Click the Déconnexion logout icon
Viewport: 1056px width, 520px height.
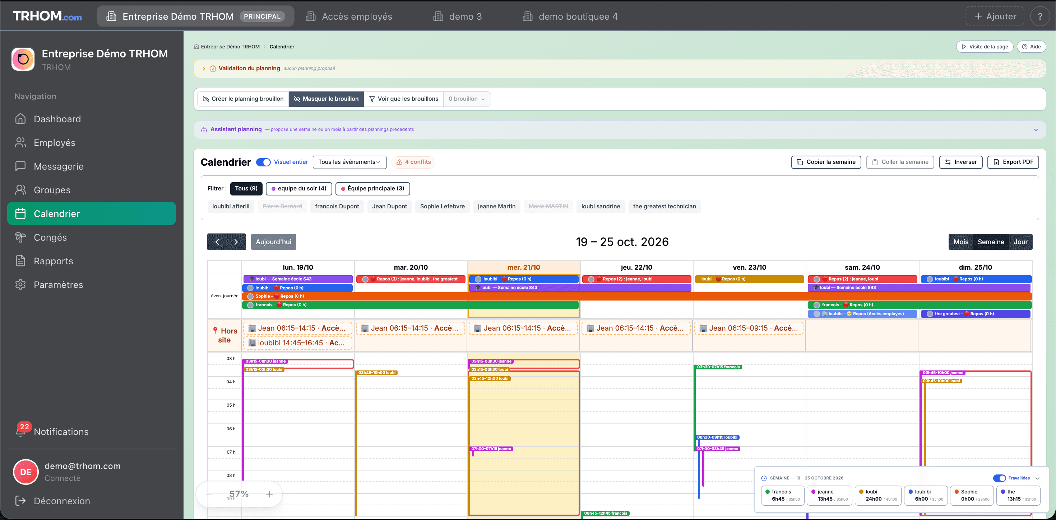coord(20,500)
